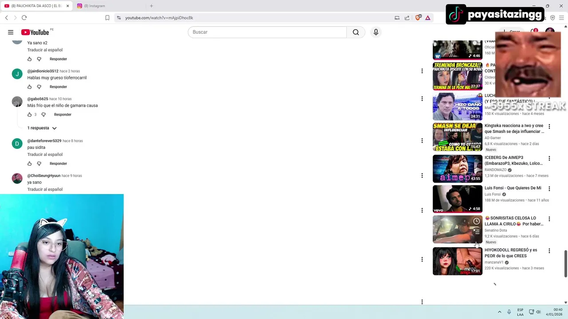
Task: Open HIYOKODOLL REGRESÓ video title
Action: point(511,253)
